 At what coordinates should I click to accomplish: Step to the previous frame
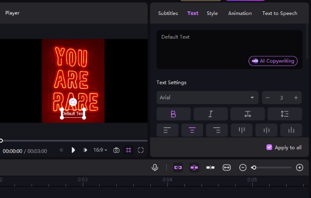(61, 150)
